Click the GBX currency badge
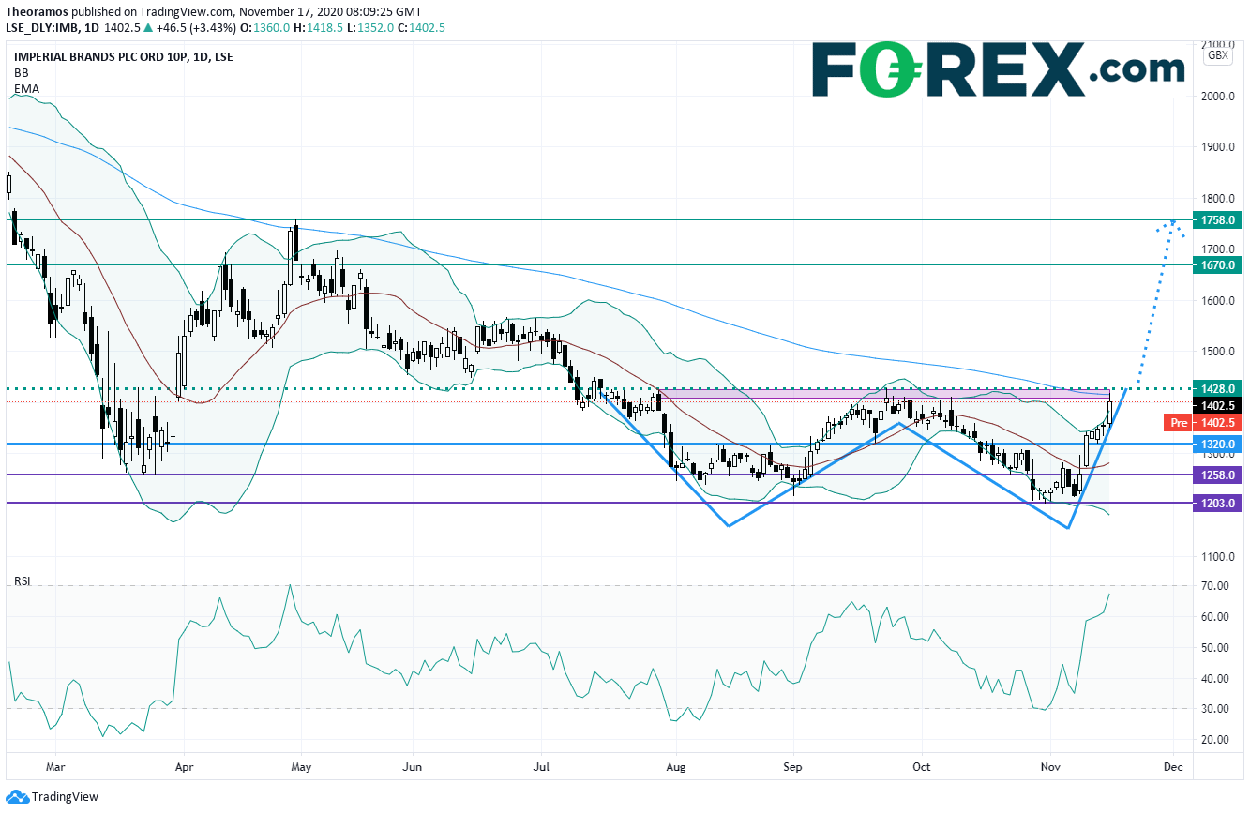 (1218, 55)
